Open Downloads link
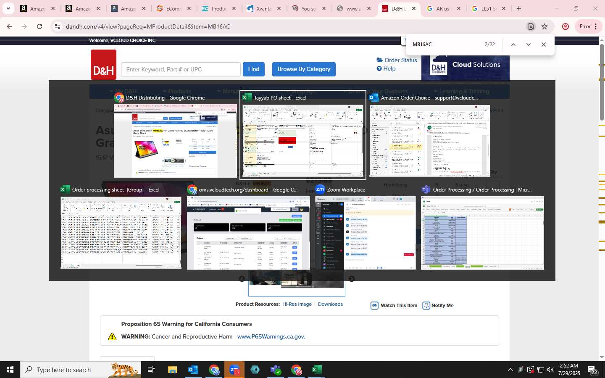Screen dimensions: 605x378 click(330, 304)
